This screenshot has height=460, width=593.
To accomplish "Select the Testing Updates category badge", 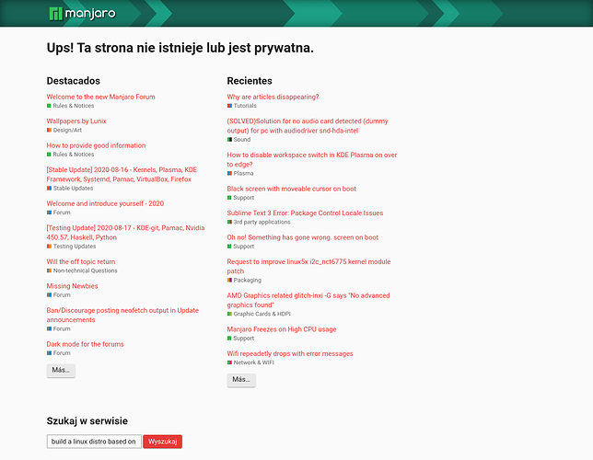I will [x=71, y=247].
